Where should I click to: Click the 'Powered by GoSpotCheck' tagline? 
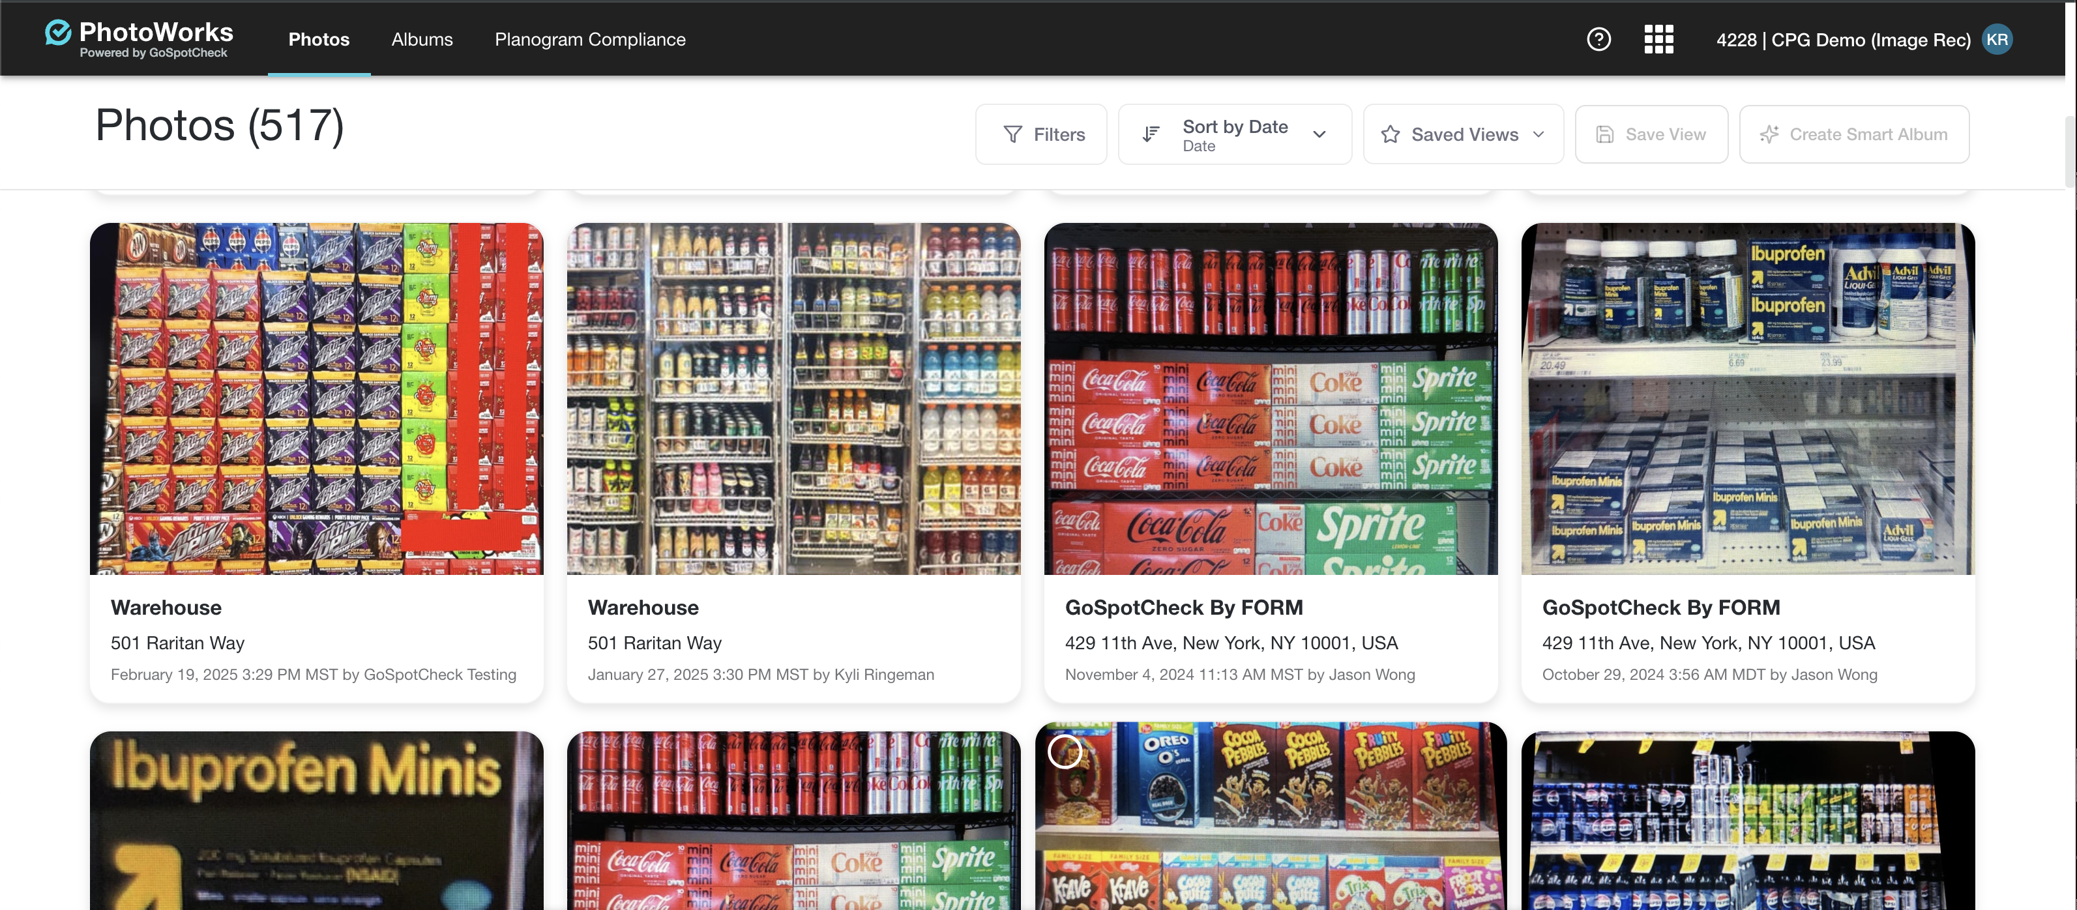153,53
